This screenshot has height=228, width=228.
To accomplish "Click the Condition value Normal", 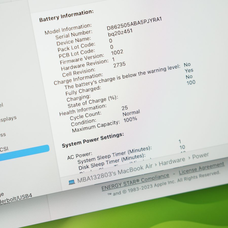I will click(x=131, y=113).
